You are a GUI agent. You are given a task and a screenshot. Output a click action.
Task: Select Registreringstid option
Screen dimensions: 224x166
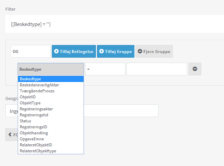pos(50,115)
